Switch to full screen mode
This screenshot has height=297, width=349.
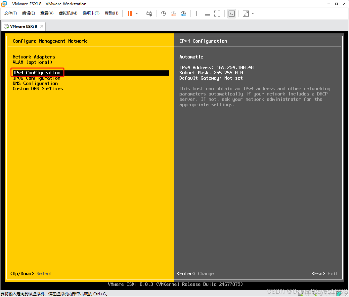[x=217, y=14]
